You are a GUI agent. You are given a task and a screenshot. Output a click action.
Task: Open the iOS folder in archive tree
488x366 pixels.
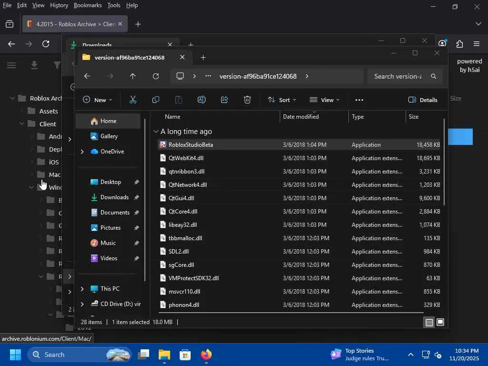(x=53, y=162)
